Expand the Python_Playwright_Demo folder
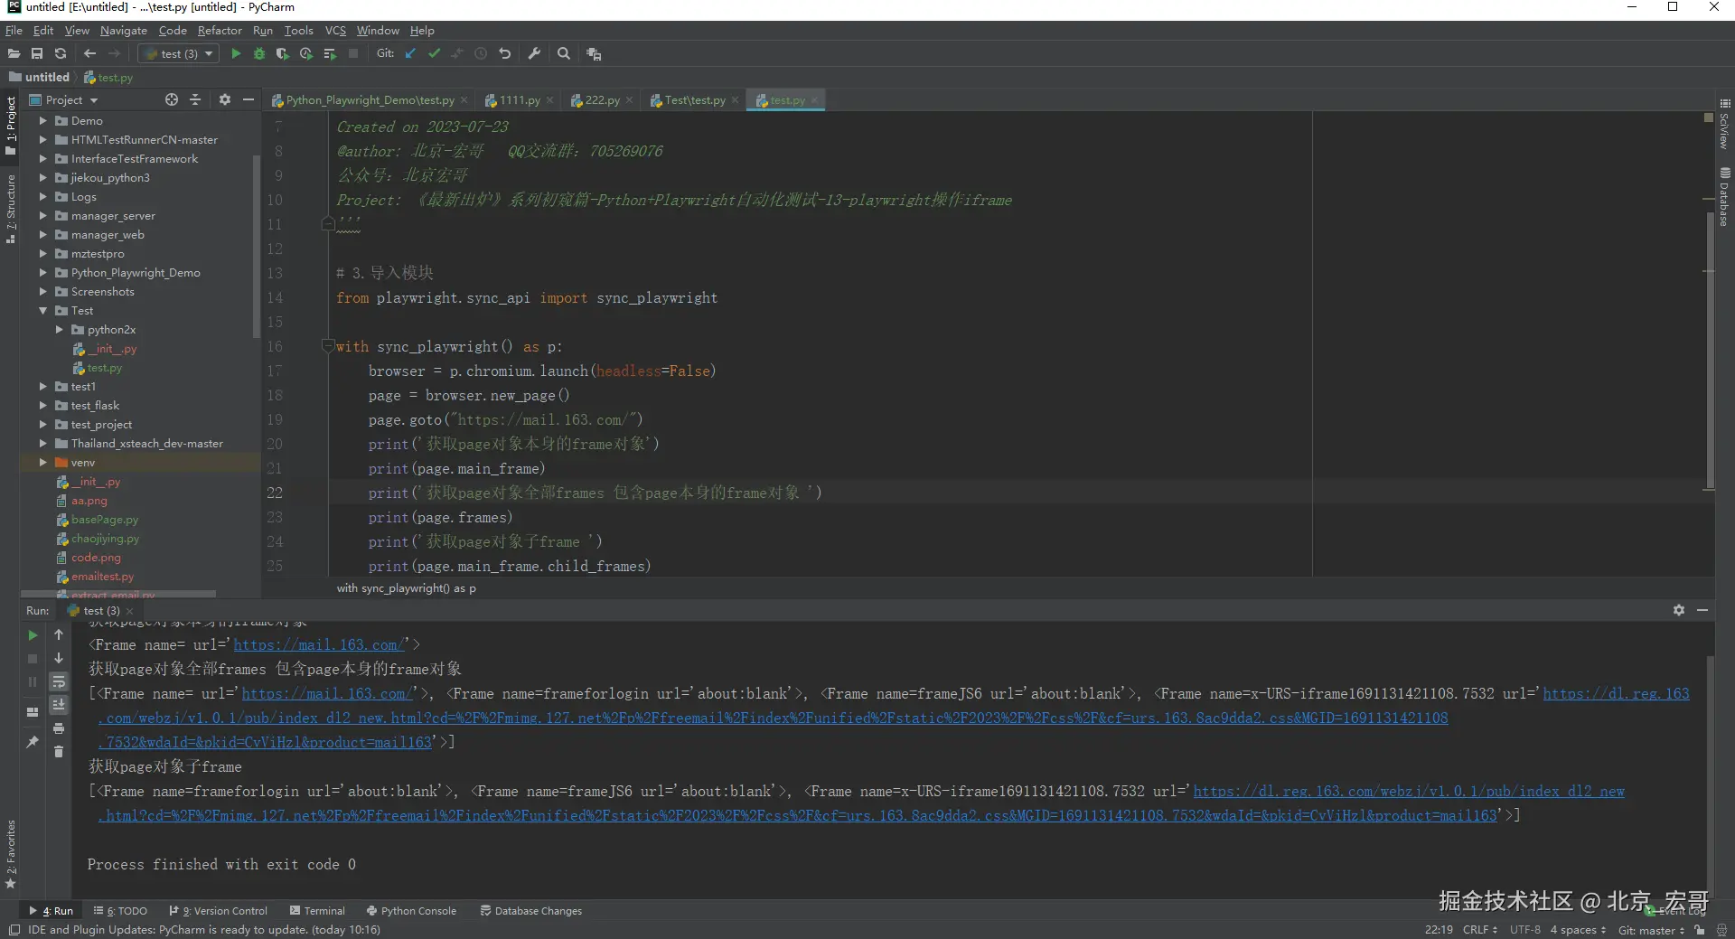This screenshot has width=1735, height=939. [x=42, y=273]
